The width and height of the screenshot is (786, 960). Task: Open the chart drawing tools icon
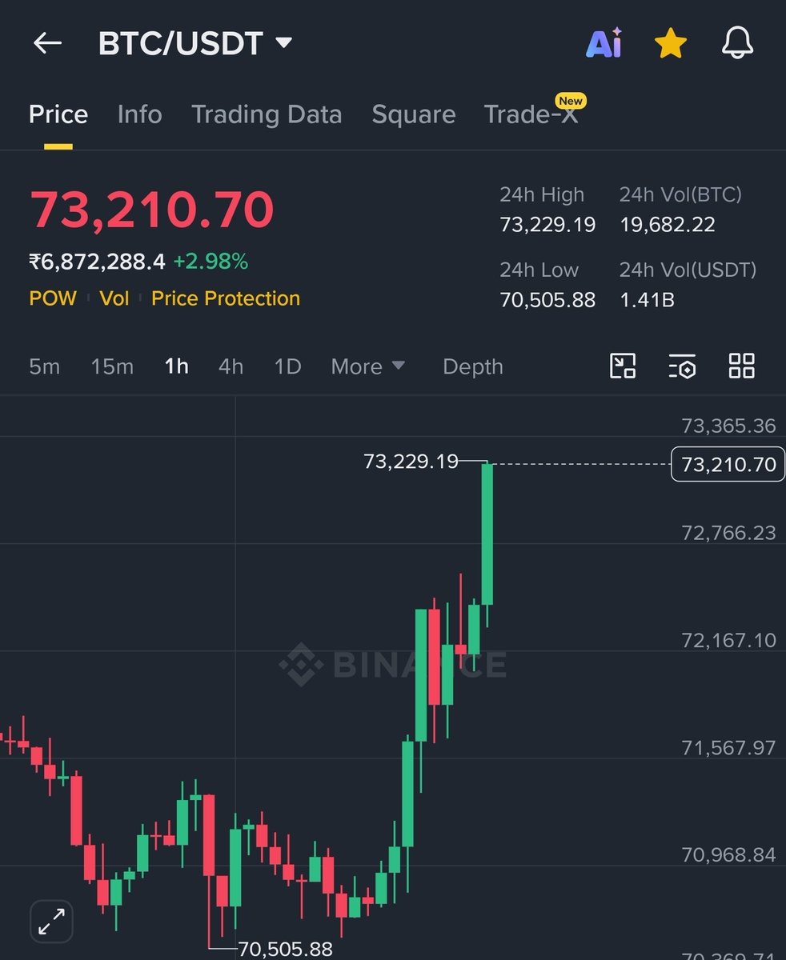[x=623, y=366]
